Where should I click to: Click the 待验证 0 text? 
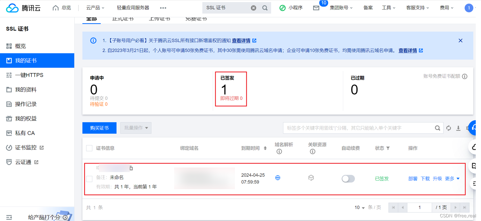point(99,104)
